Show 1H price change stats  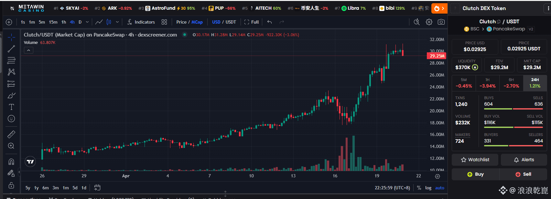[x=487, y=83]
